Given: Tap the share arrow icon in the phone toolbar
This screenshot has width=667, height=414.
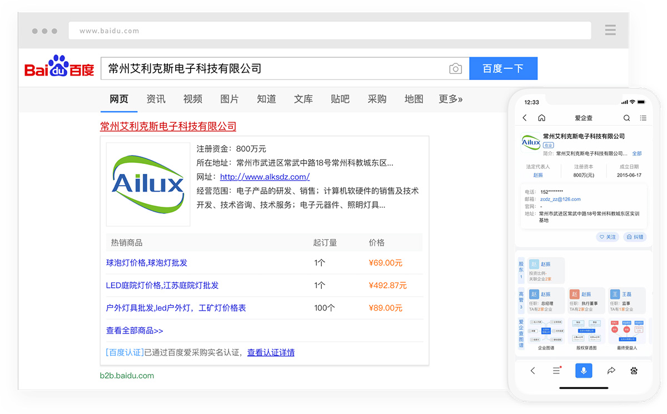Looking at the screenshot, I should point(611,371).
